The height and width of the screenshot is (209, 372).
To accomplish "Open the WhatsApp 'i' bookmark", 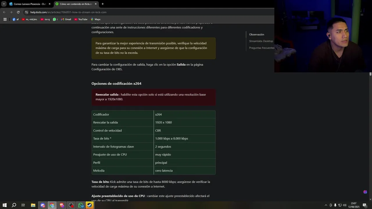I will click(x=55, y=19).
